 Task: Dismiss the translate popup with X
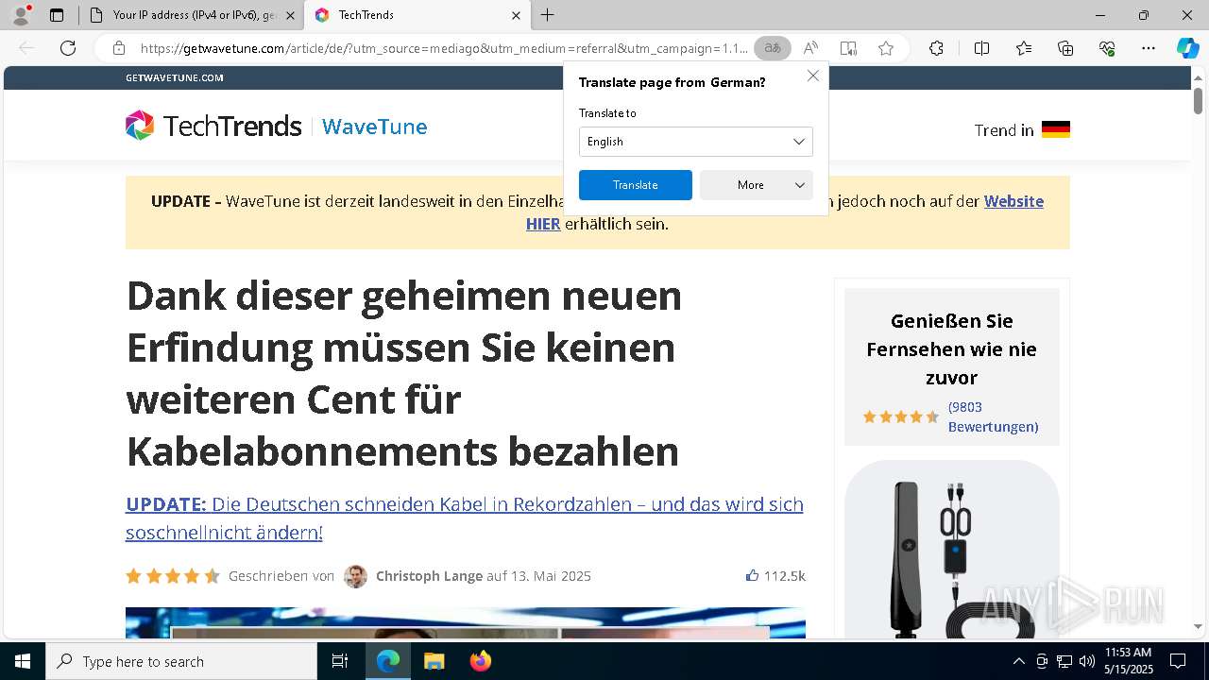tap(813, 76)
